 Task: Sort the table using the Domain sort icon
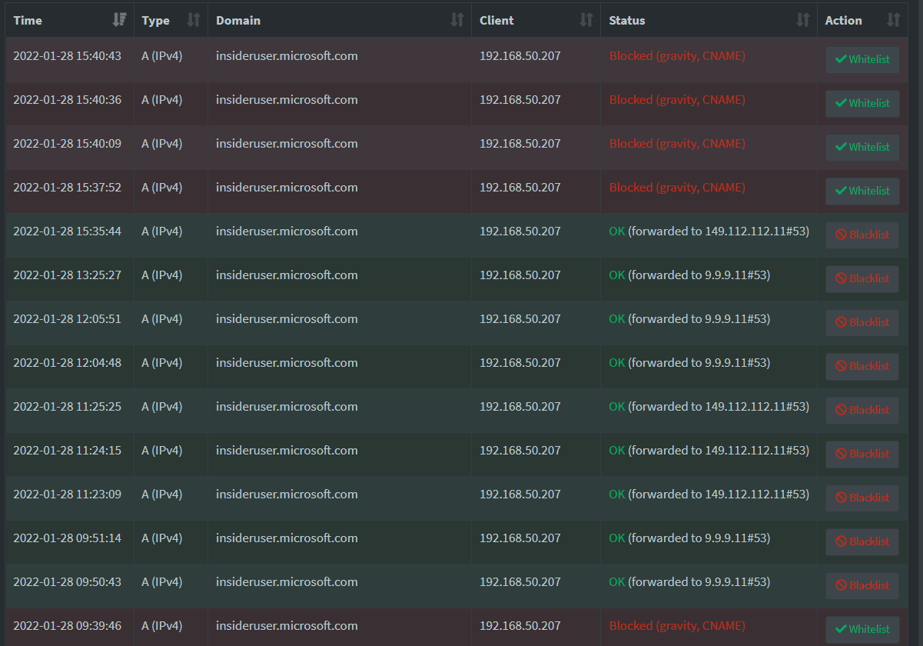457,21
